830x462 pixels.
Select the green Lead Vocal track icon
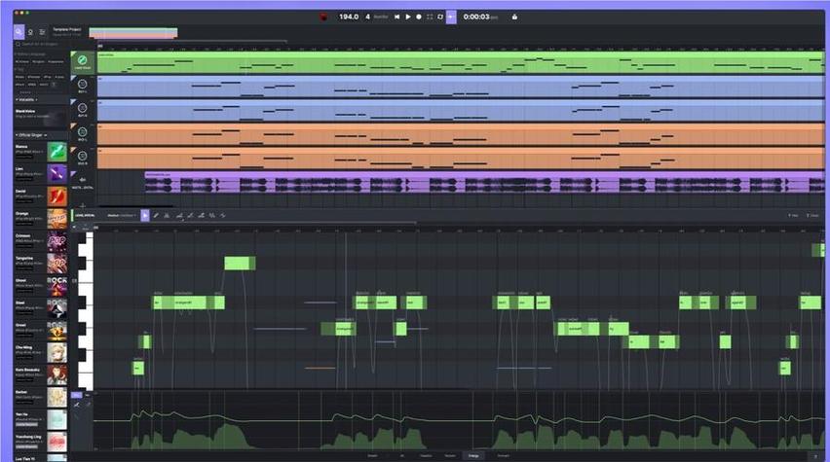82,62
